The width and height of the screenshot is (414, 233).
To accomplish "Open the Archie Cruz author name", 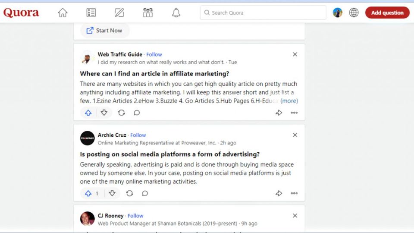I will [112, 135].
